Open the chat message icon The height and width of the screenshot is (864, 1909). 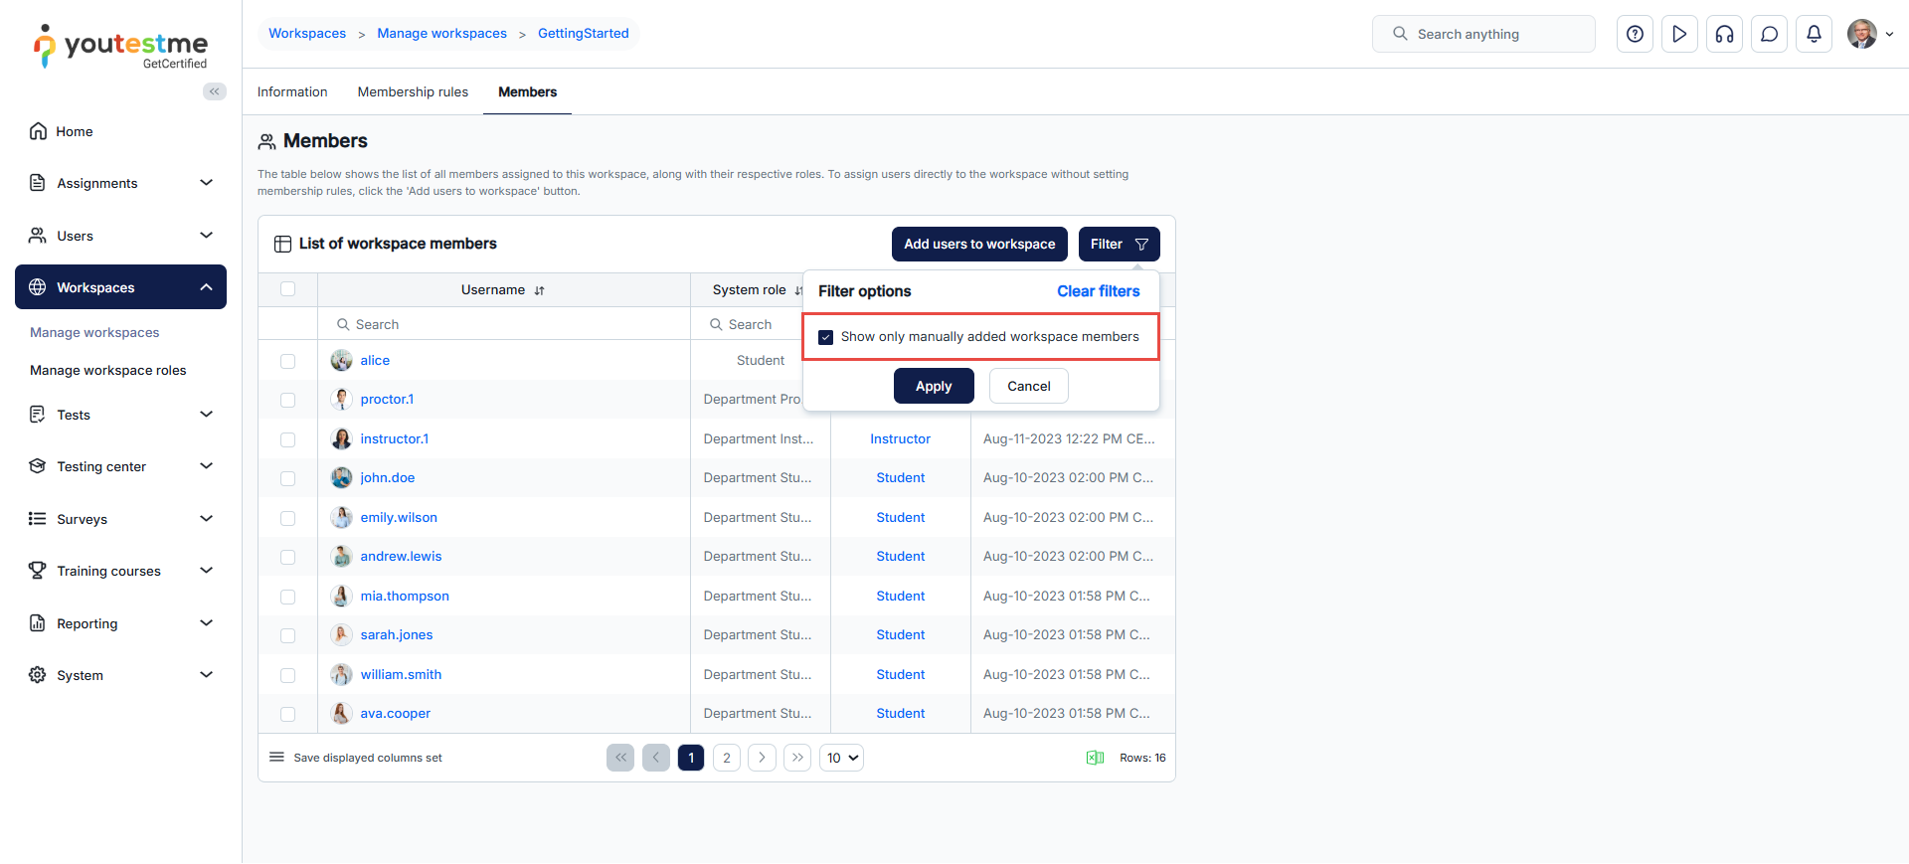(x=1769, y=34)
